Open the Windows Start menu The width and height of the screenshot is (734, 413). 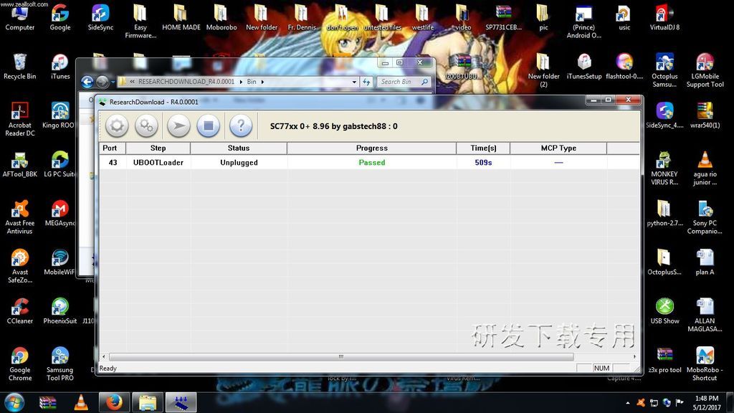pos(14,402)
